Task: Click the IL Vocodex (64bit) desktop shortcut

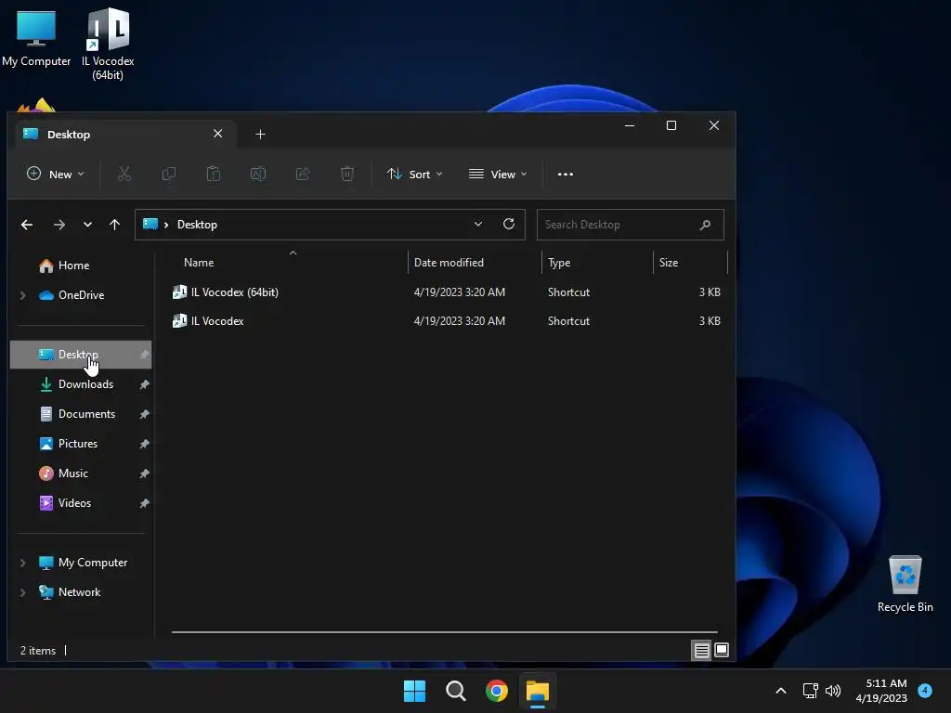Action: point(108,44)
